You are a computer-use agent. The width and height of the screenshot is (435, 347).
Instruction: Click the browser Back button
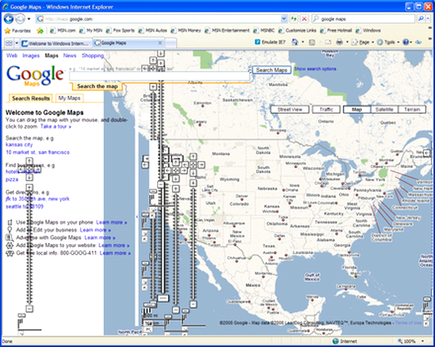click(9, 19)
